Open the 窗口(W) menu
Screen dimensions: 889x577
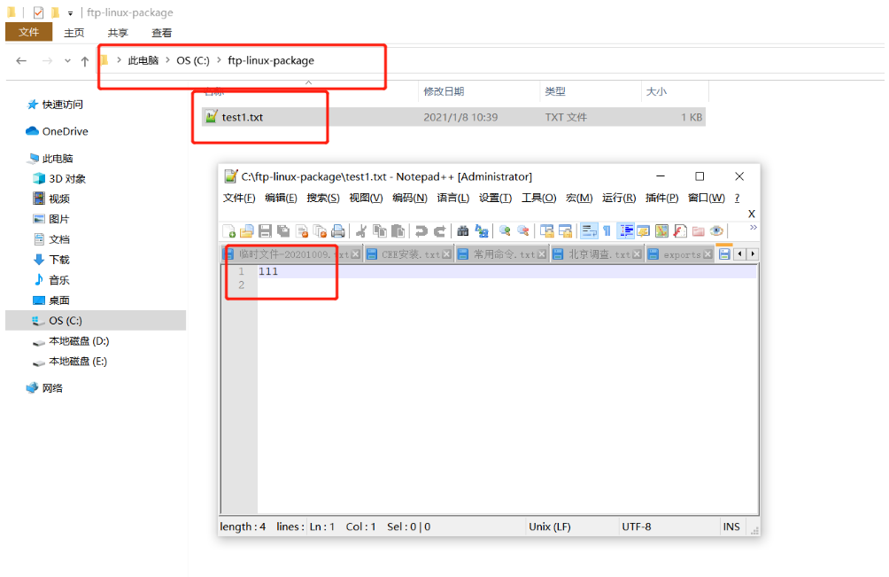click(x=706, y=198)
